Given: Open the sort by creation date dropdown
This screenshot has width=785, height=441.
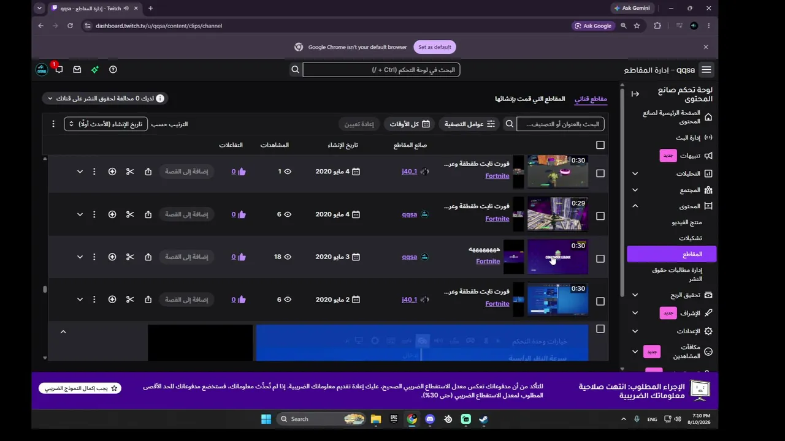Looking at the screenshot, I should [105, 124].
